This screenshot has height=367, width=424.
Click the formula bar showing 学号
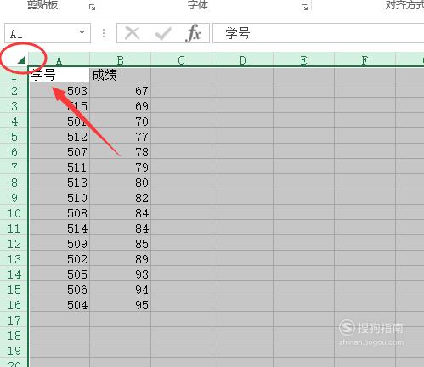tap(318, 33)
